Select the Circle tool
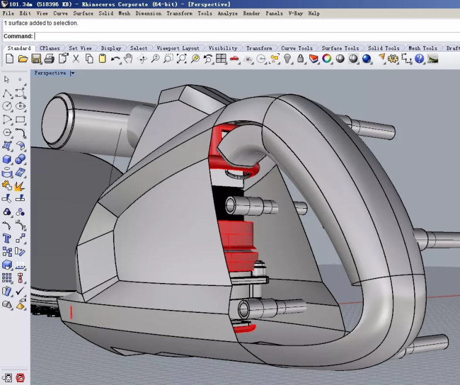Viewport: 460px width, 385px height. pos(7,106)
